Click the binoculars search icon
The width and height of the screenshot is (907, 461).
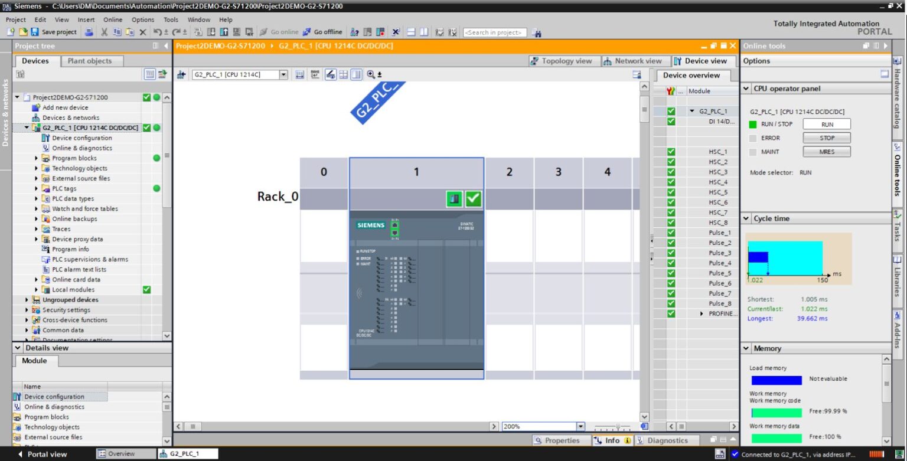click(x=537, y=32)
